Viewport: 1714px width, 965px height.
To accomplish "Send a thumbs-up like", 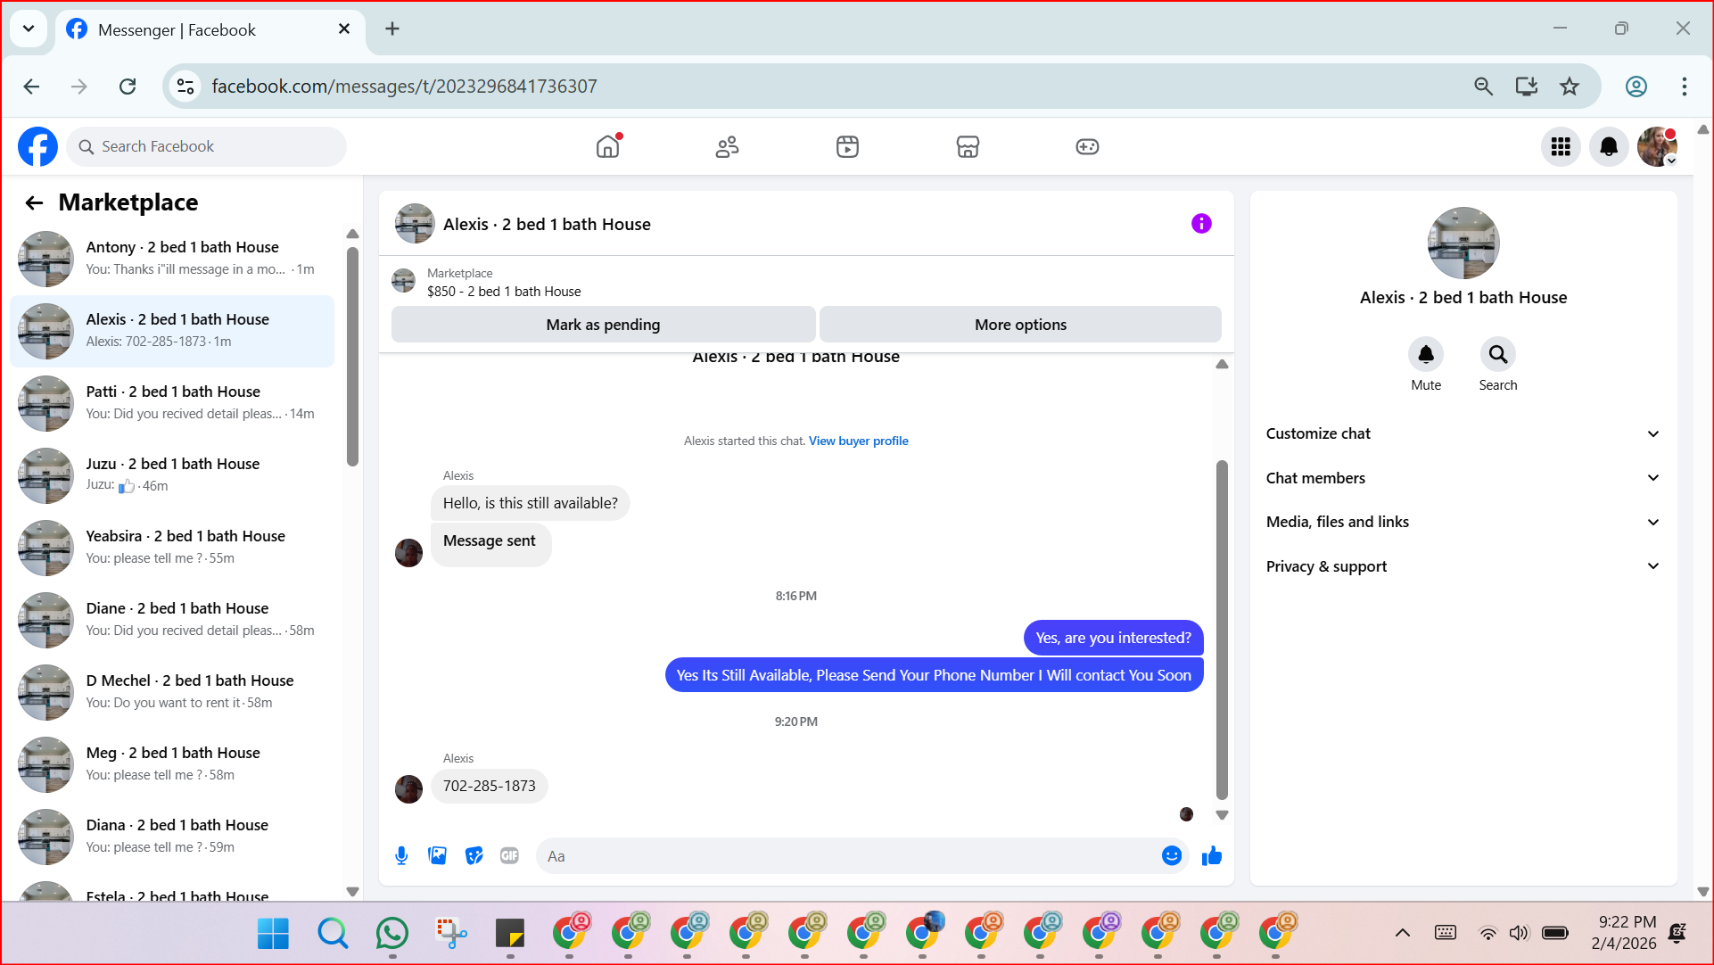I will (x=1211, y=856).
